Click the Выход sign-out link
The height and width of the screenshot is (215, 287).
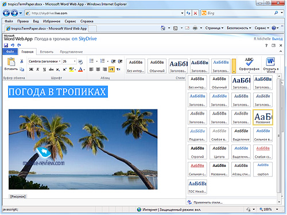point(277,39)
